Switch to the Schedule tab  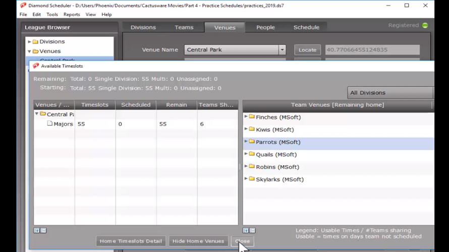pos(306,27)
